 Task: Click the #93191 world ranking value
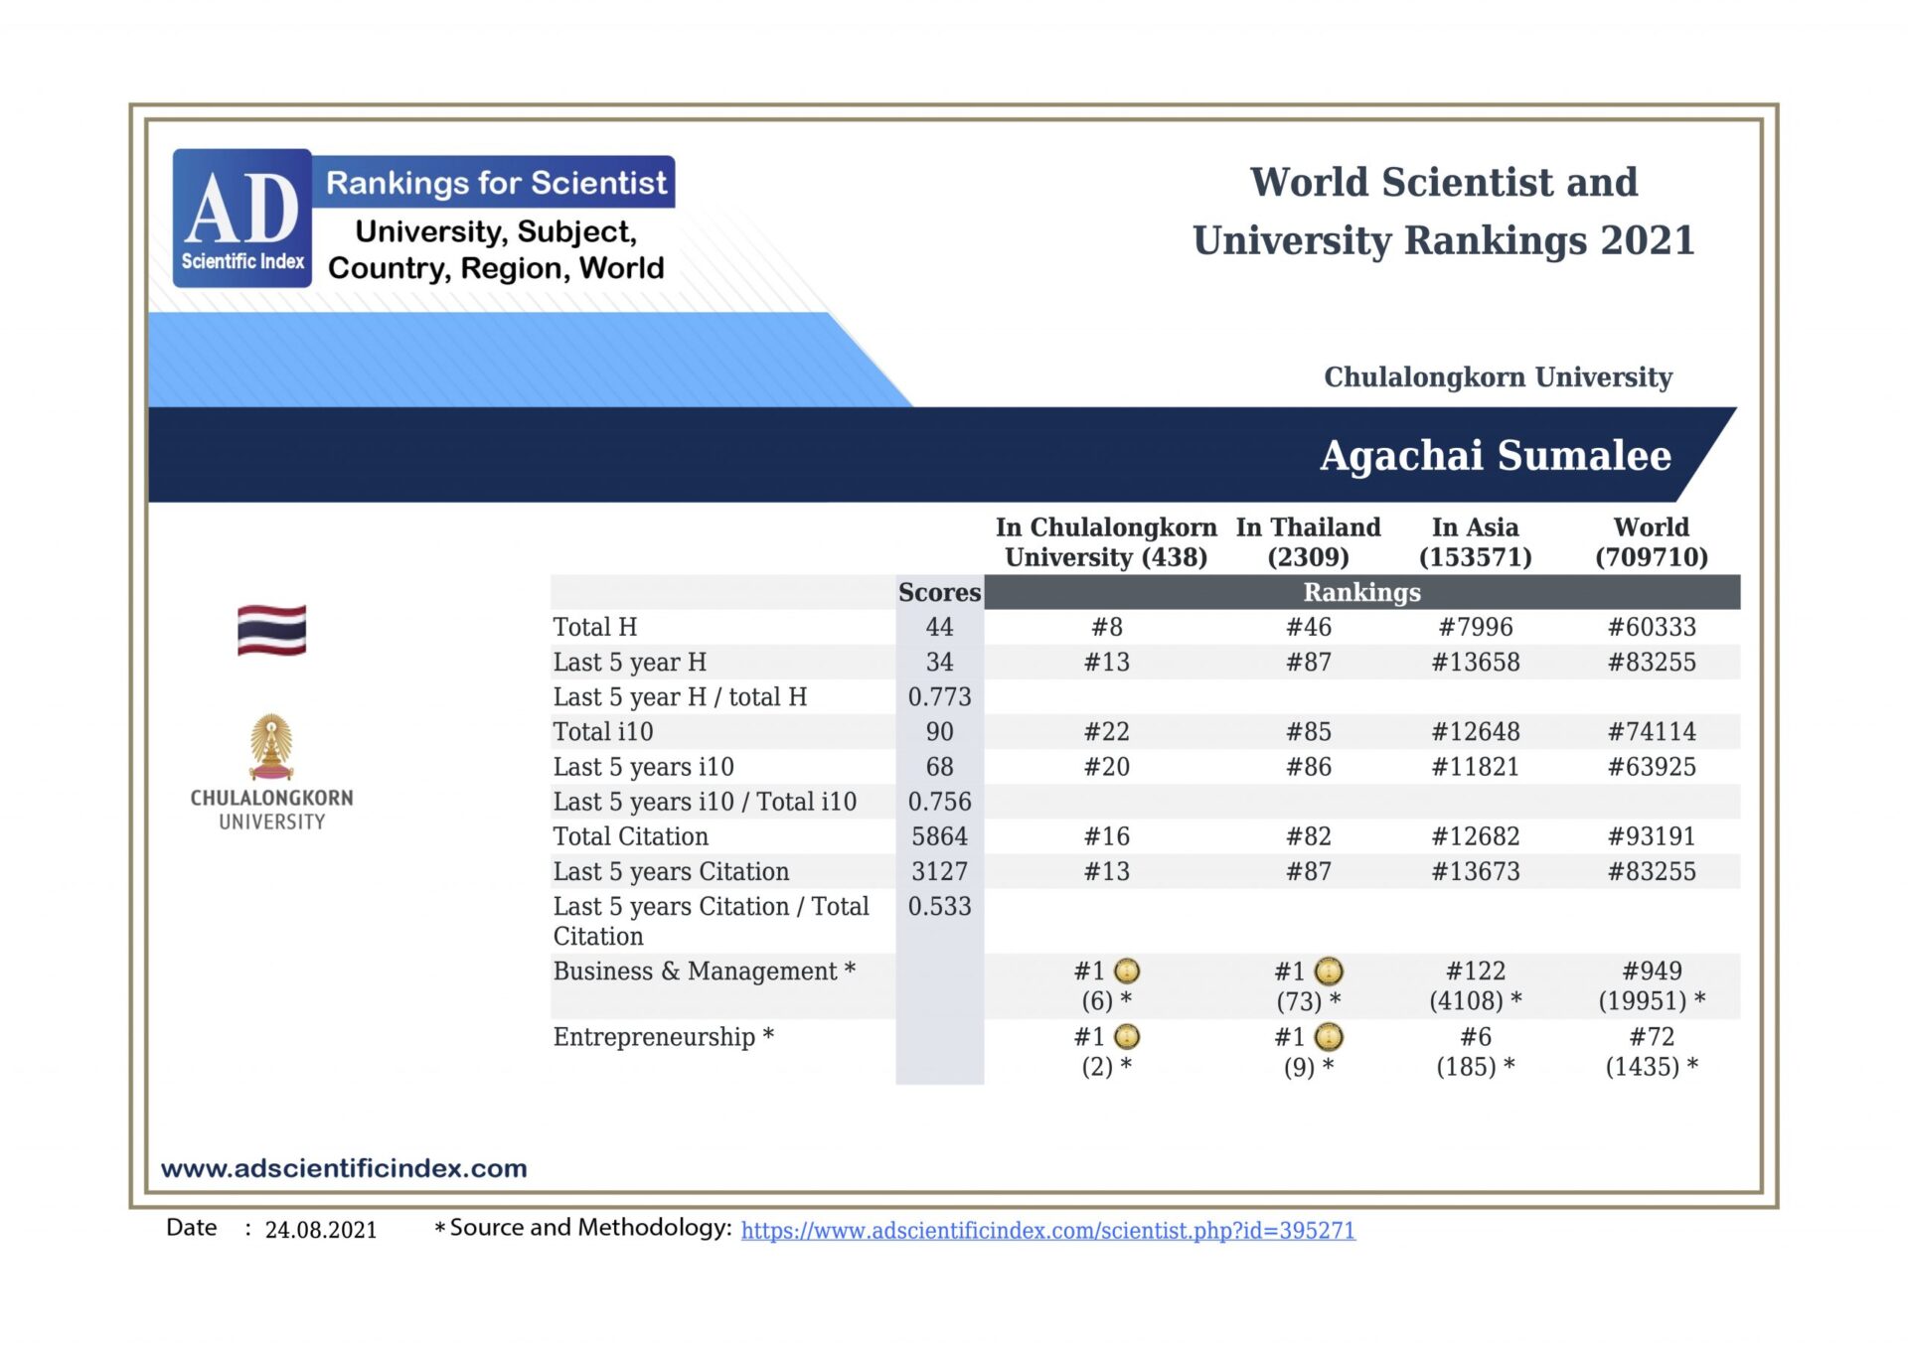point(1651,836)
